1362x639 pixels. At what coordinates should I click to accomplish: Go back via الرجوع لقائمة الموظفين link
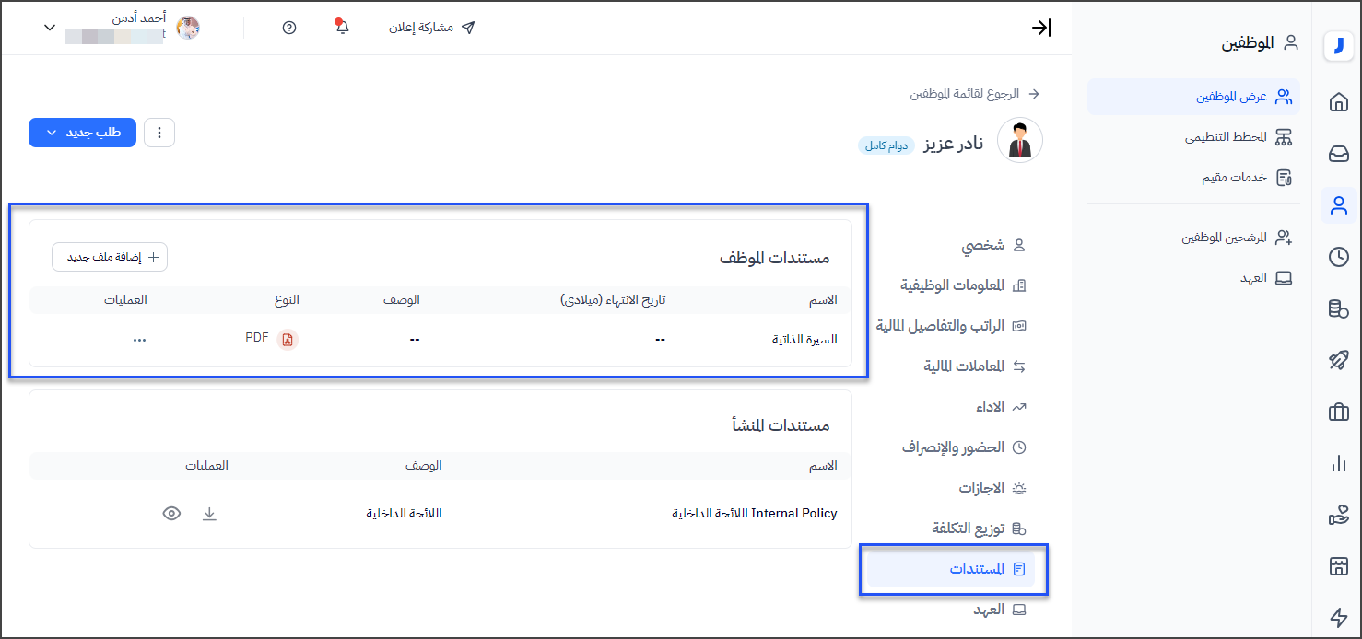point(974,94)
